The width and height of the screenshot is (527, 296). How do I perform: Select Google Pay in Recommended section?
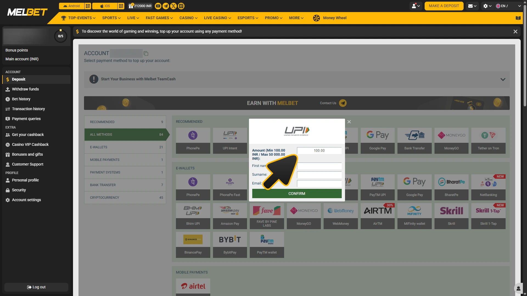[x=377, y=141]
